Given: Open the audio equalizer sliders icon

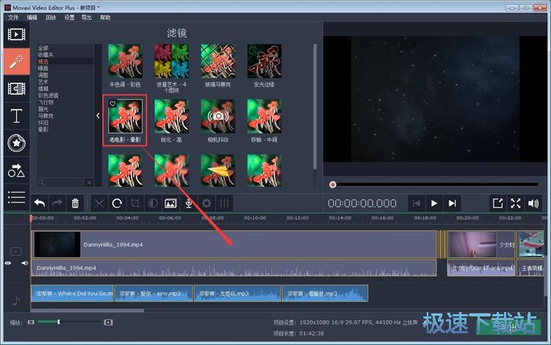Looking at the screenshot, I should tap(224, 203).
